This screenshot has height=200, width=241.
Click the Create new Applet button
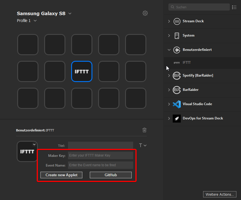61,175
